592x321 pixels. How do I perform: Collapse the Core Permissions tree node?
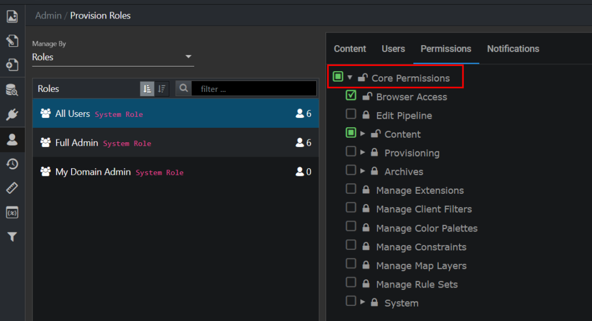[x=350, y=78]
